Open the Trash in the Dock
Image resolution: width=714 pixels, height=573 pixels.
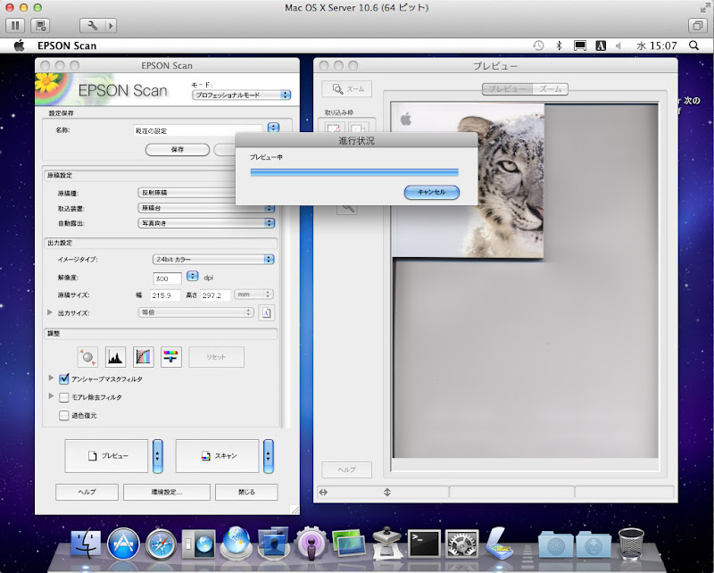[x=631, y=544]
